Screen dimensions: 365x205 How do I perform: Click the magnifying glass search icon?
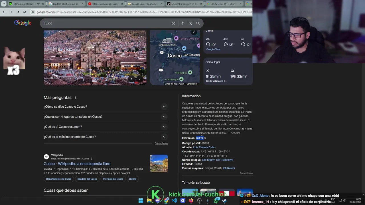(198, 23)
